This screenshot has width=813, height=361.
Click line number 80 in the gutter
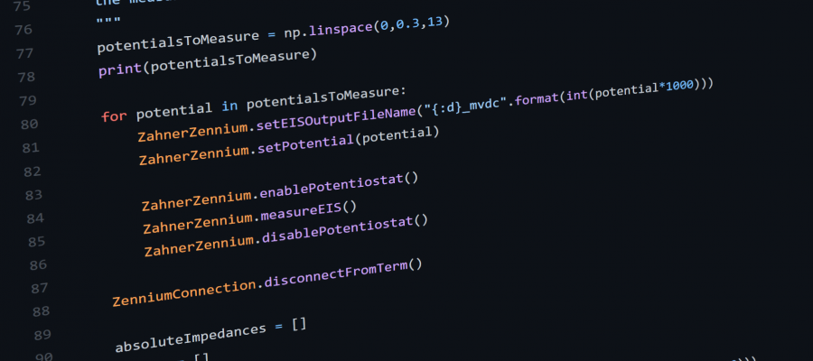coord(29,125)
